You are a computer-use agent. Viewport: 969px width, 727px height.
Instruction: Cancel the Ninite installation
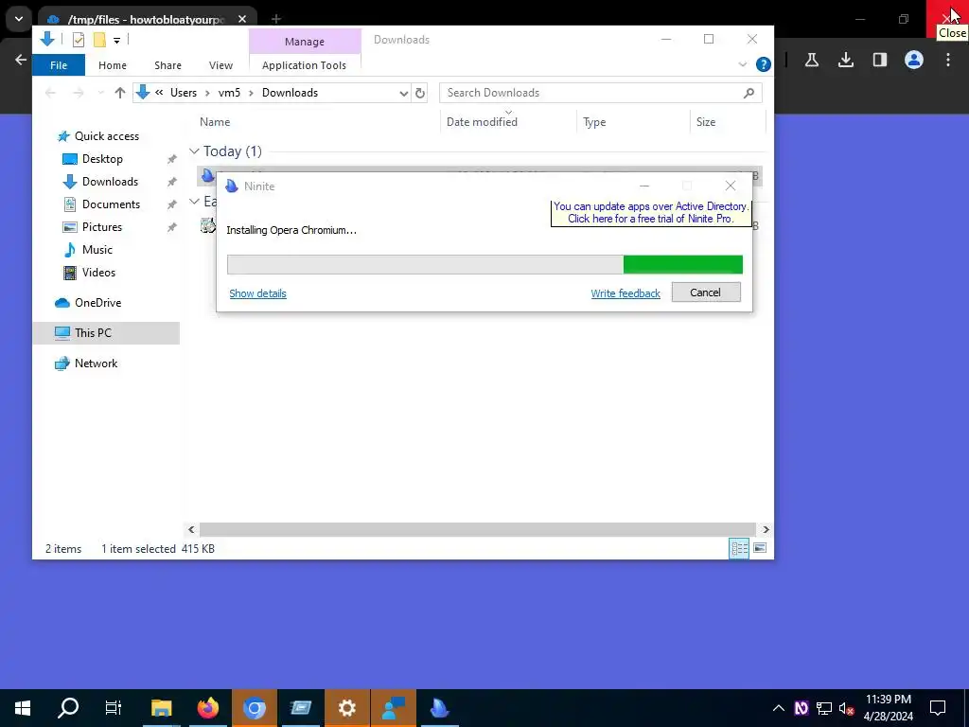click(706, 293)
